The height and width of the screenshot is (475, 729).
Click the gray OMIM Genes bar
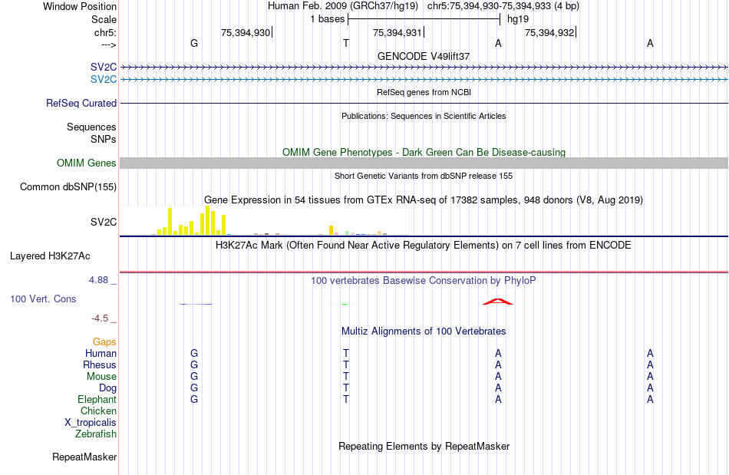(424, 163)
